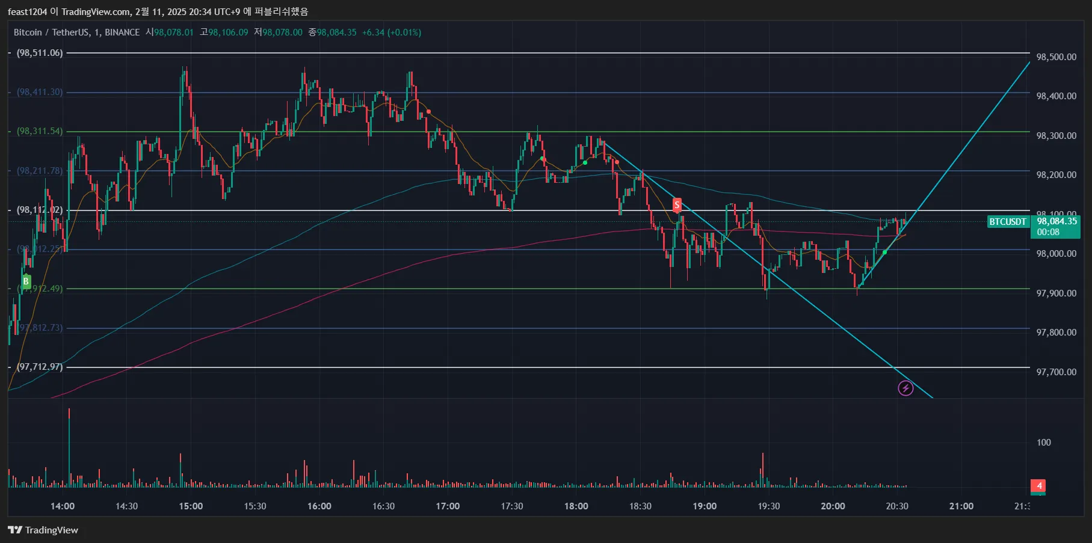
Task: Click 98,300.00 on the price axis
Action: [x=1056, y=136]
